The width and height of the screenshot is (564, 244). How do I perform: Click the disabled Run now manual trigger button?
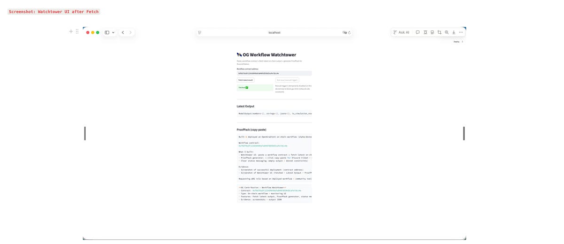point(287,80)
